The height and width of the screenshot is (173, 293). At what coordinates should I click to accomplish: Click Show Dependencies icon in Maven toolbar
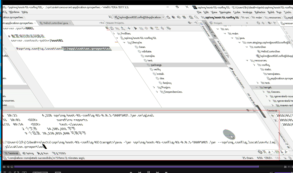coord(157,28)
